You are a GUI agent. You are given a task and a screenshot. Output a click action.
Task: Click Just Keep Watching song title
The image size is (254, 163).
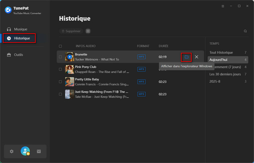coord(102,92)
